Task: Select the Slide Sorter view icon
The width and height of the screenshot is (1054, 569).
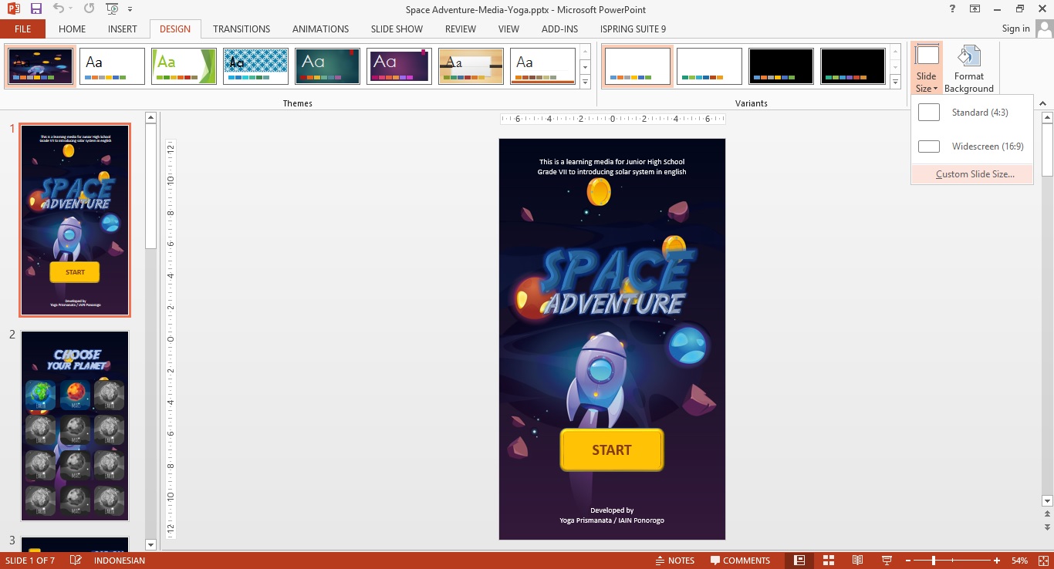Action: pyautogui.click(x=828, y=561)
